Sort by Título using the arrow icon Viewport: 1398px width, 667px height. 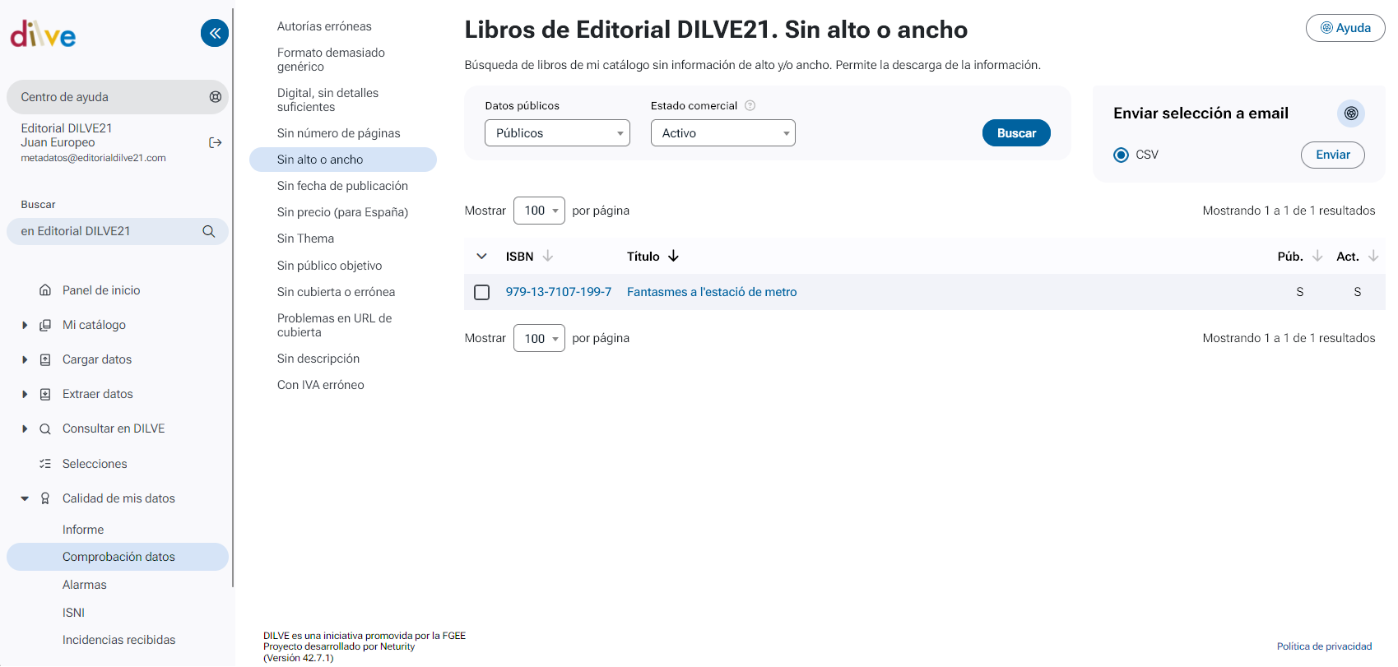coord(673,257)
